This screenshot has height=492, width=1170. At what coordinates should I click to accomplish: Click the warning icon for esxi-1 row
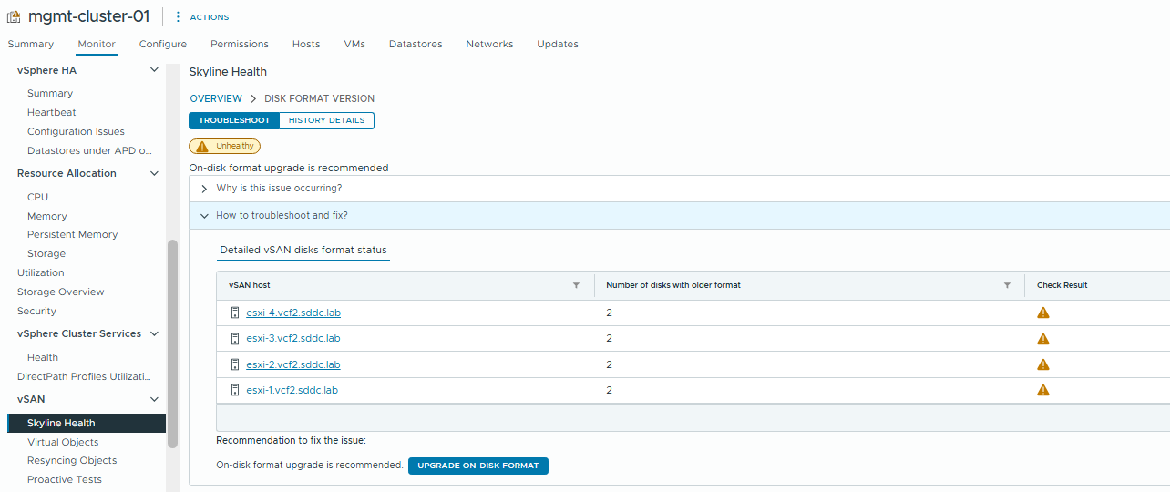(x=1043, y=390)
